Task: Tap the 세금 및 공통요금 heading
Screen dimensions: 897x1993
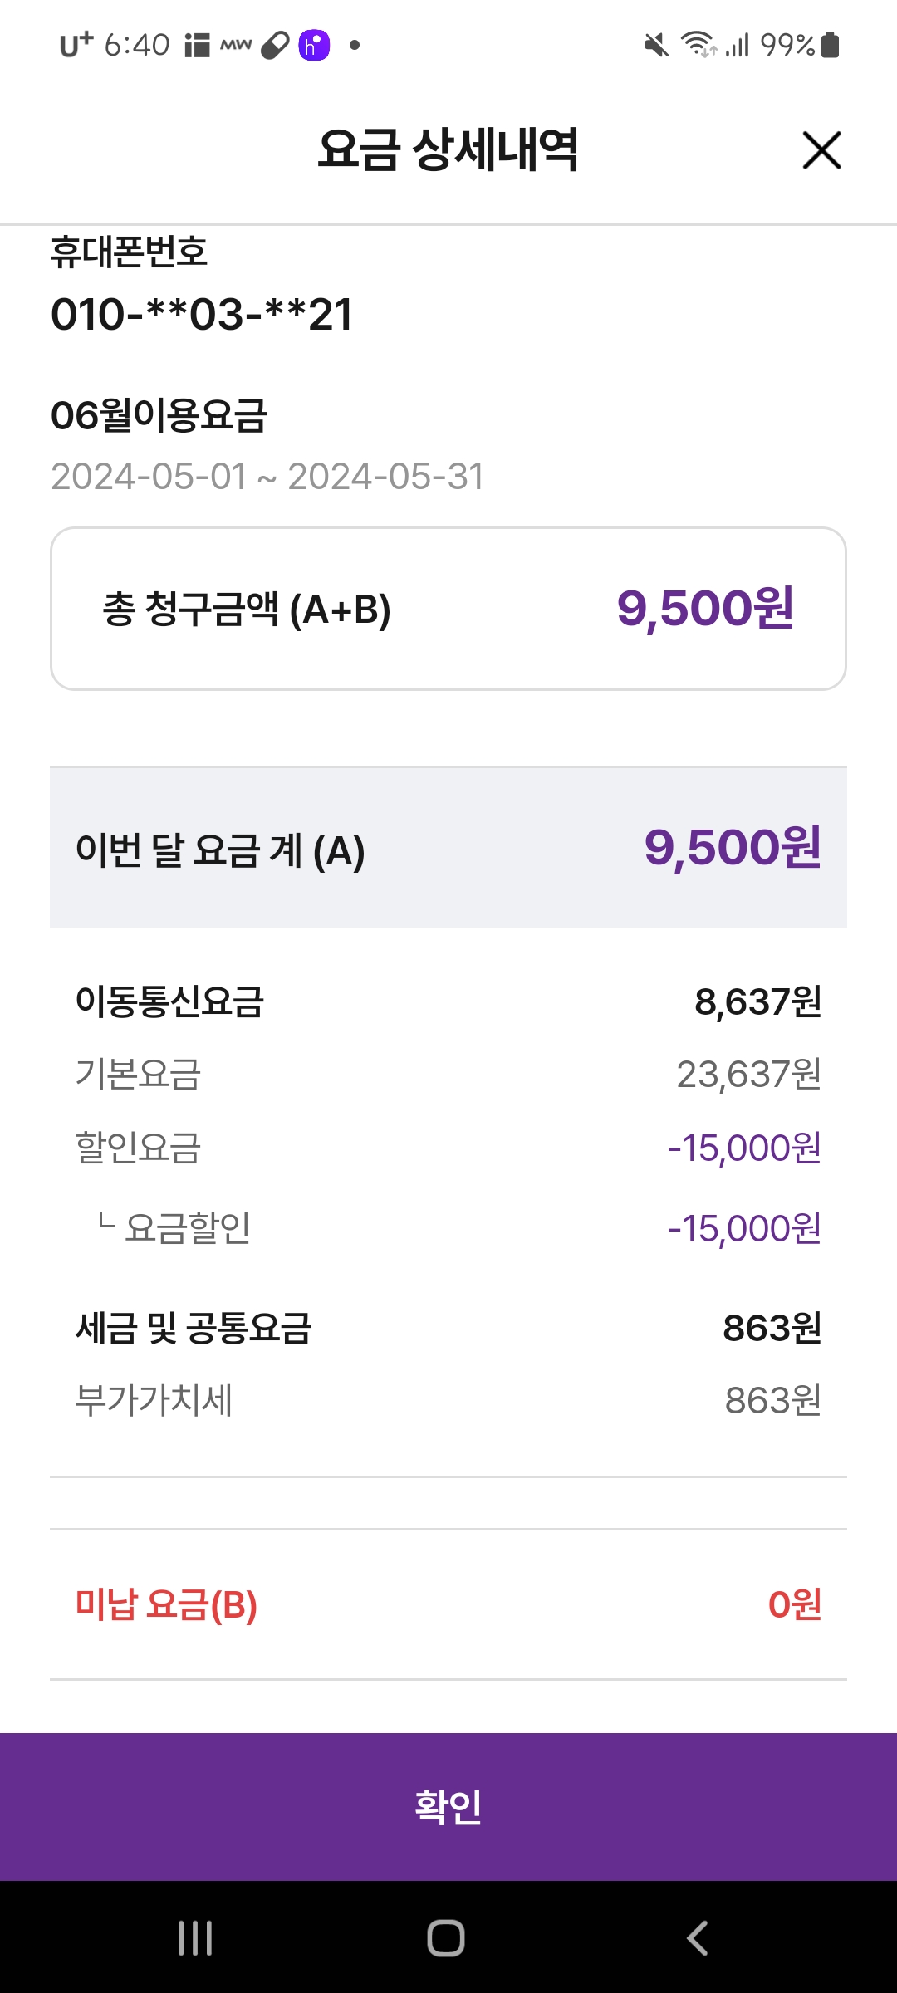Action: [x=194, y=1328]
